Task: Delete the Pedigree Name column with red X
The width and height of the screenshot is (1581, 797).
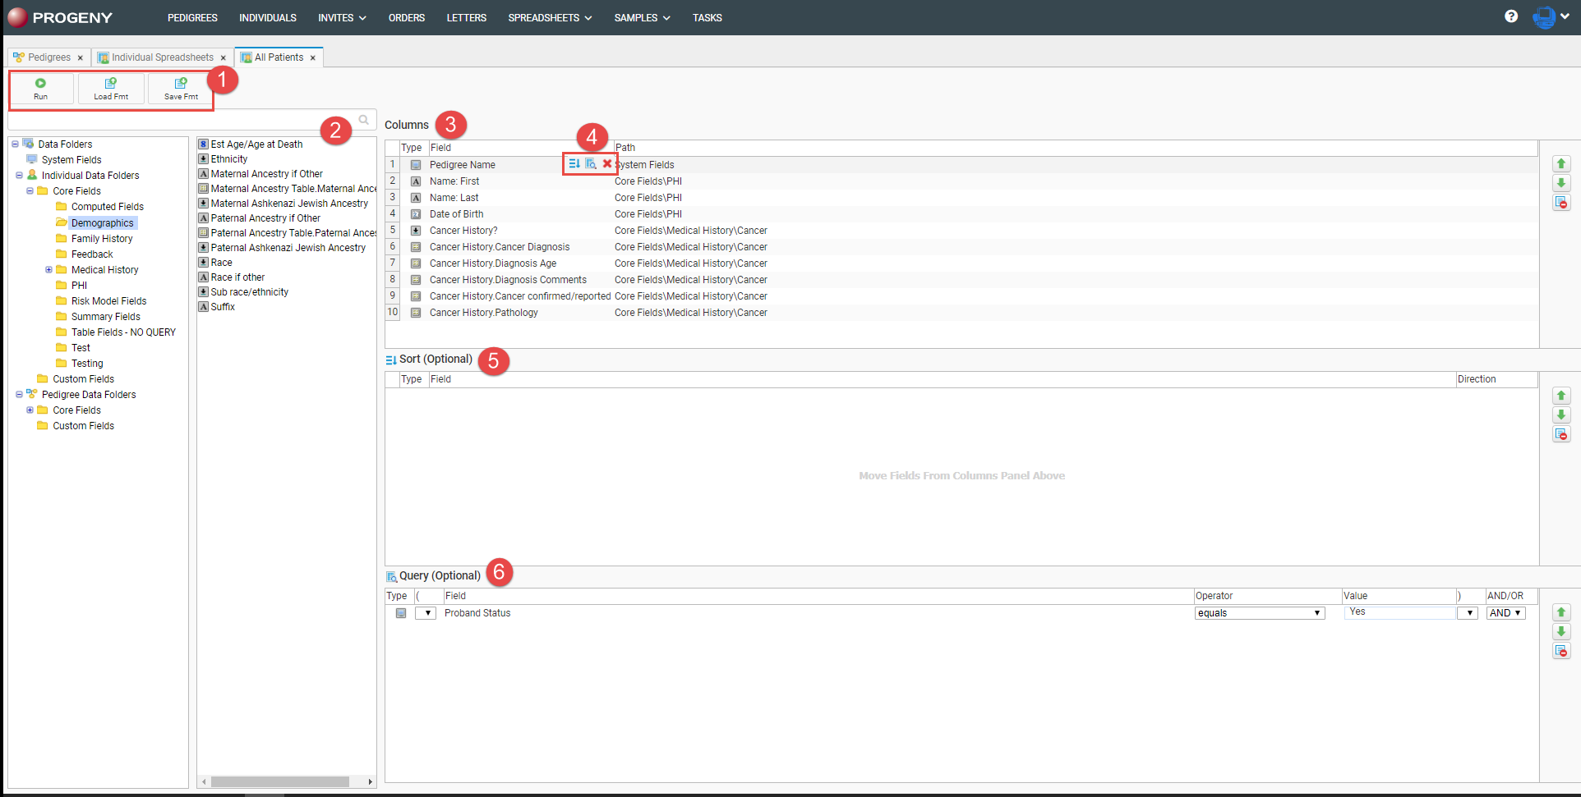Action: (x=607, y=164)
